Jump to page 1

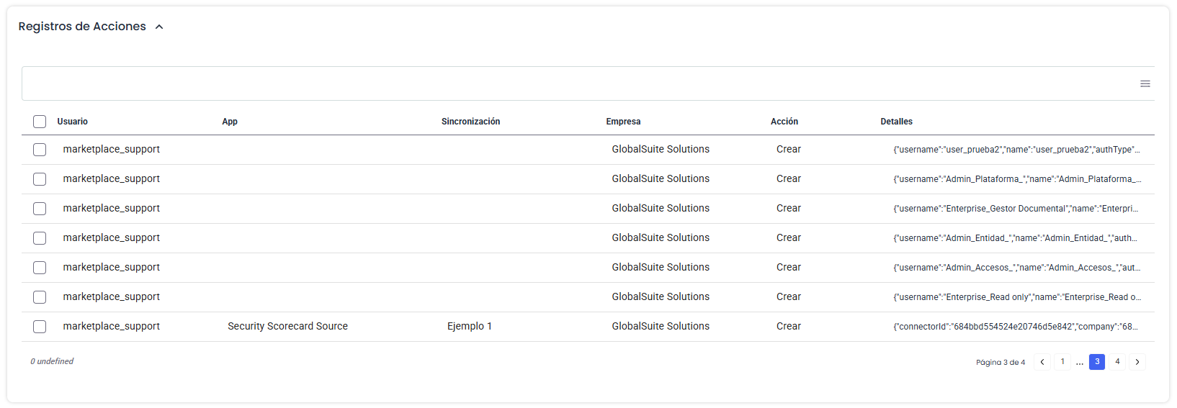[x=1062, y=362]
